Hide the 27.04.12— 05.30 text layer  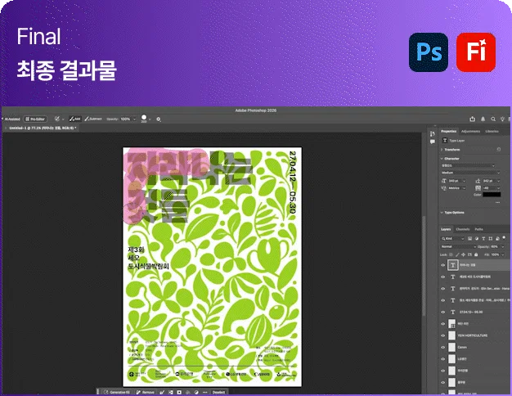pos(443,312)
